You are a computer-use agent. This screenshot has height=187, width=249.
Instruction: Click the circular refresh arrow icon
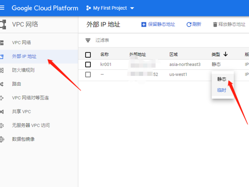(x=189, y=24)
